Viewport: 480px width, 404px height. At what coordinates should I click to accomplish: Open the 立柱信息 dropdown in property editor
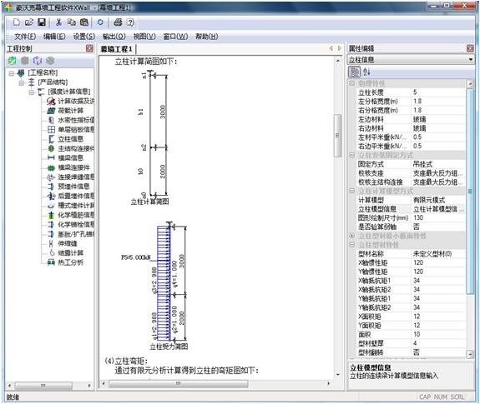point(471,59)
